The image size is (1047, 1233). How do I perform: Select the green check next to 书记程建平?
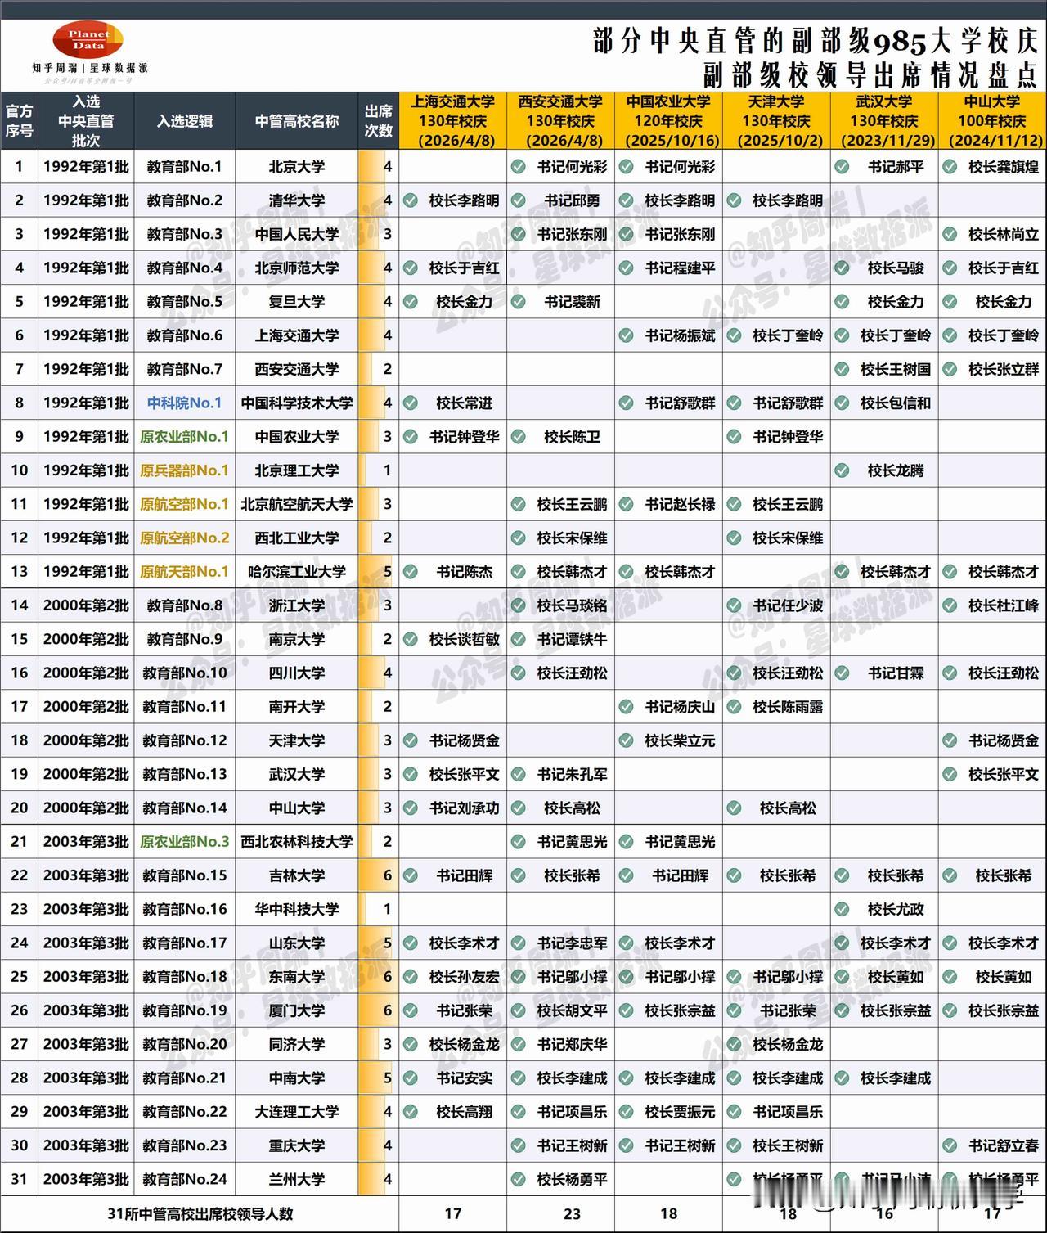(x=626, y=268)
